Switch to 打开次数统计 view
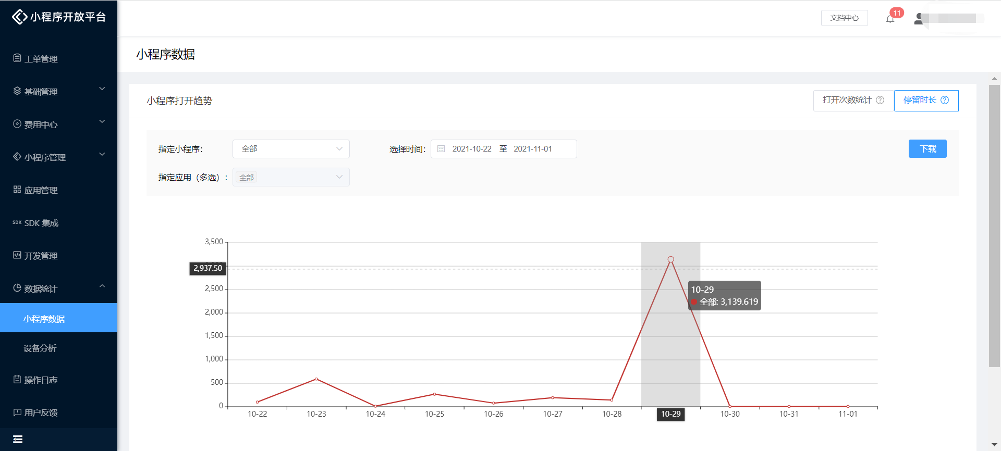The width and height of the screenshot is (1001, 451). (847, 100)
